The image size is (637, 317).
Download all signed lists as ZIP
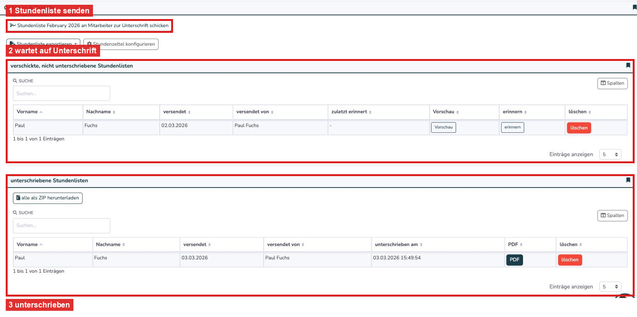pyautogui.click(x=48, y=198)
